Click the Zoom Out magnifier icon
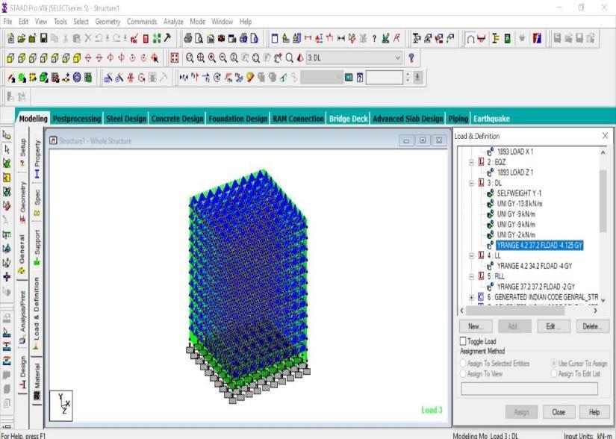616x439 pixels. click(x=223, y=58)
